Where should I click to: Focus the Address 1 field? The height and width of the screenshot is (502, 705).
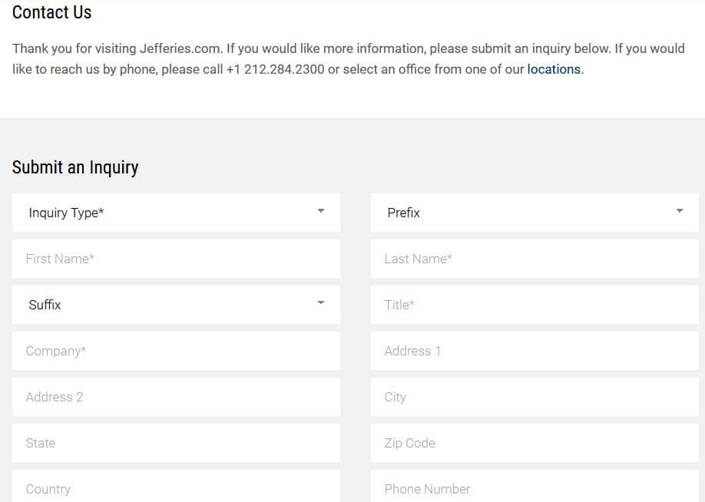[534, 351]
